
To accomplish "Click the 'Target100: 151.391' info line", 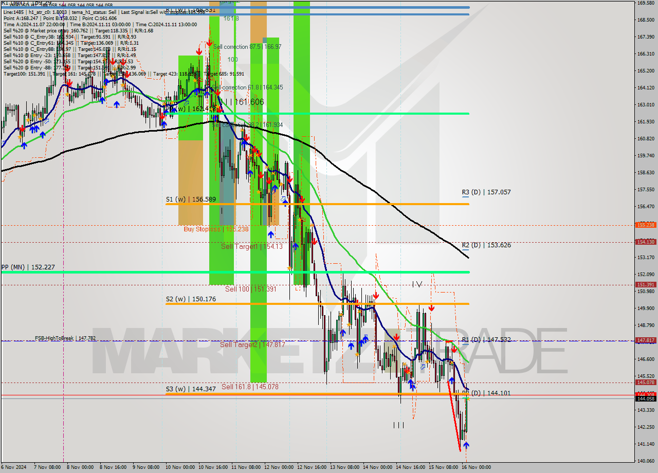I will click(x=123, y=74).
